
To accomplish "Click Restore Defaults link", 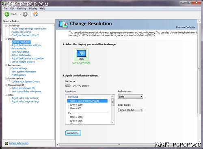I will click(x=185, y=28).
